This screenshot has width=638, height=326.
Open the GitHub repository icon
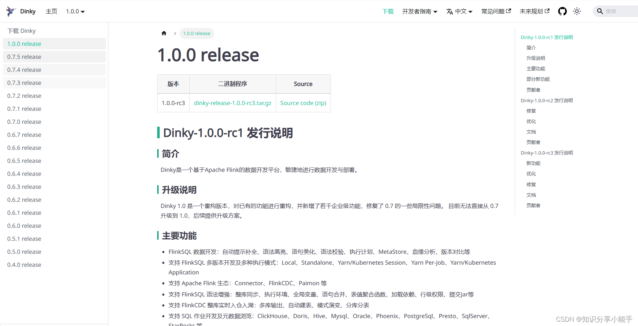(x=562, y=11)
